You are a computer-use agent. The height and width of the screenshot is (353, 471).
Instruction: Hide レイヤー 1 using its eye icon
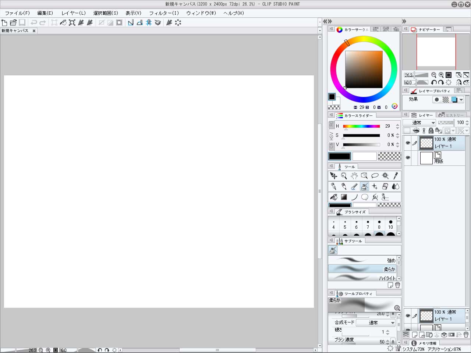(x=408, y=143)
